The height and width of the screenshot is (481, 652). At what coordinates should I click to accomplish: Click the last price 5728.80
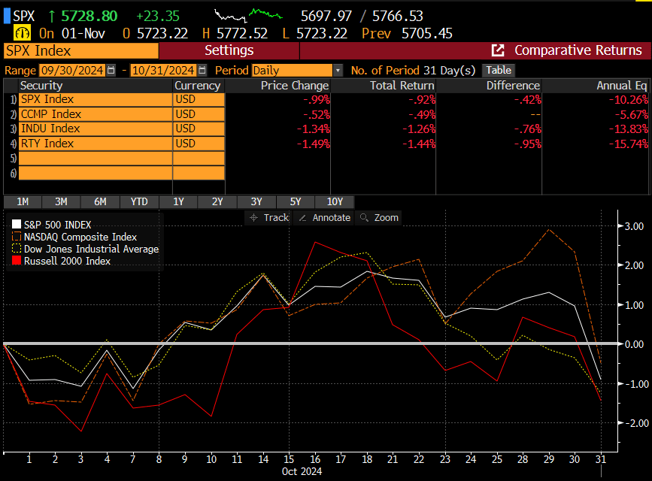(x=89, y=17)
